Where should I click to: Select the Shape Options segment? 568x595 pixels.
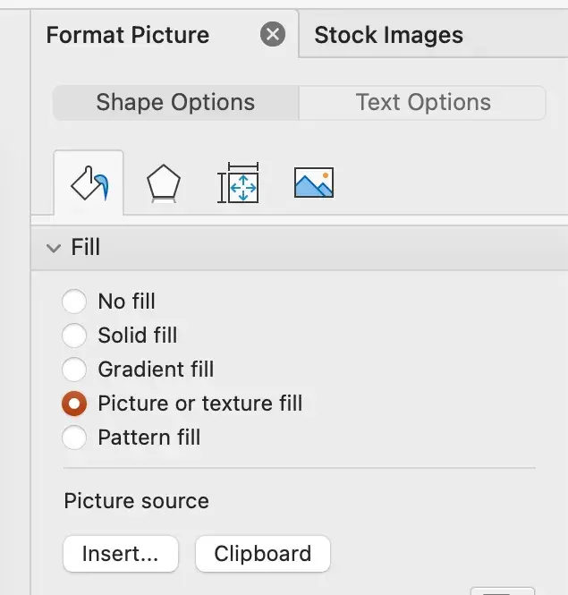(175, 103)
